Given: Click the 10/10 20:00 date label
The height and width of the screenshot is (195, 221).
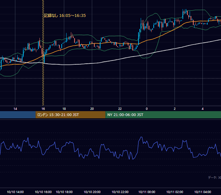Looking at the screenshot, I should (92, 192).
